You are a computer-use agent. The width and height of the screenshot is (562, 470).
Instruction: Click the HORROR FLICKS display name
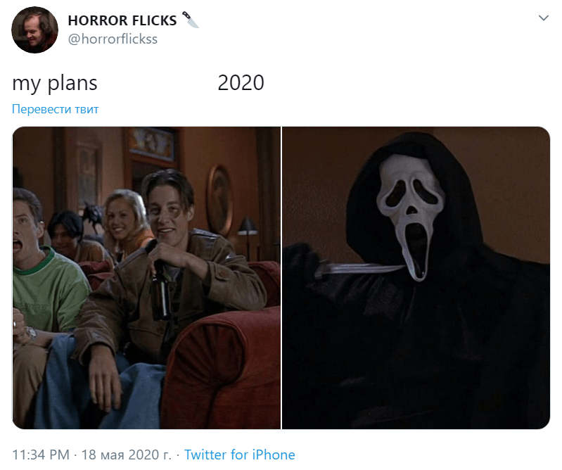[x=122, y=20]
